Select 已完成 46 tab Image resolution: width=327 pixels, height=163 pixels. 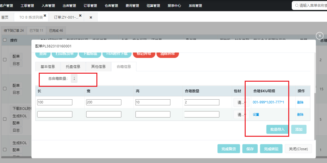[x=56, y=31]
